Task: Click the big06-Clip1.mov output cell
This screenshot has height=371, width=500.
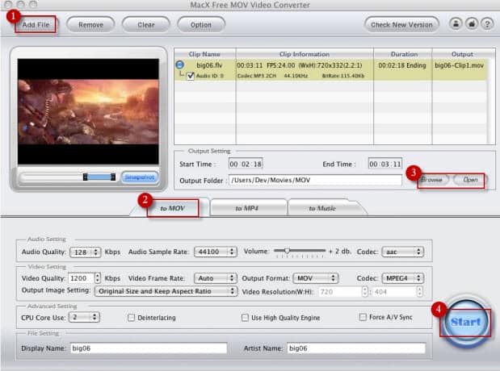Action: point(459,65)
